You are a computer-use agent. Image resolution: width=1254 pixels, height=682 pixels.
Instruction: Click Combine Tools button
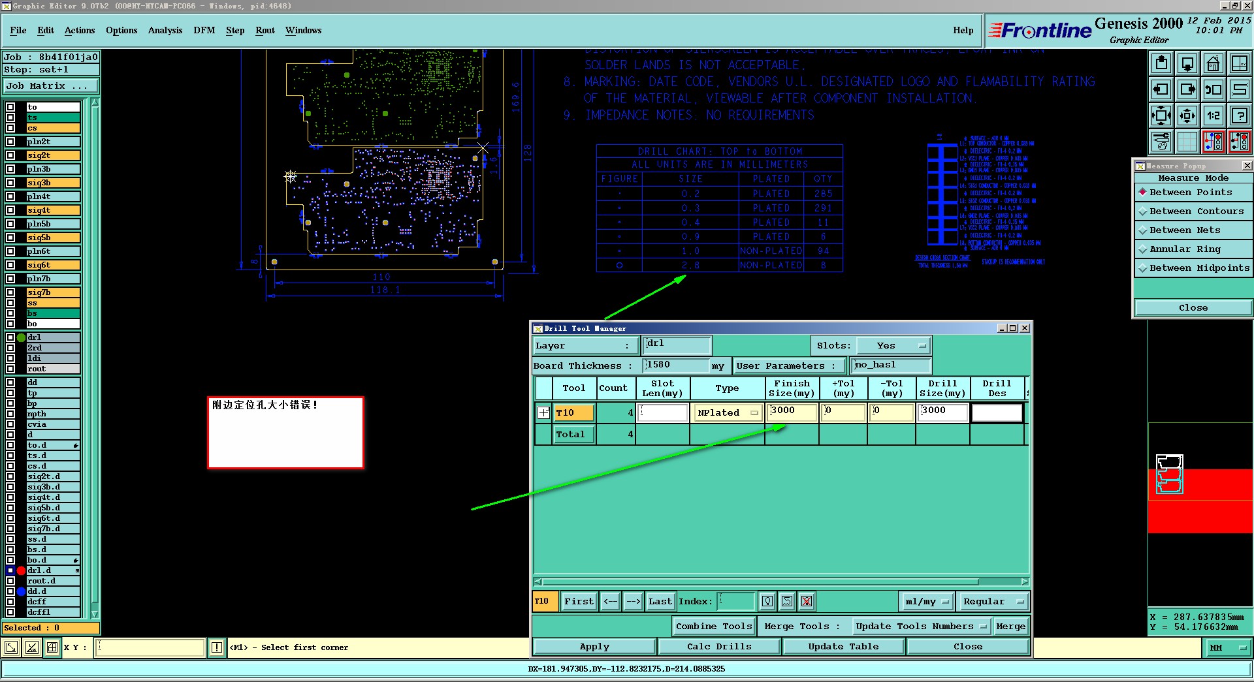coord(714,627)
